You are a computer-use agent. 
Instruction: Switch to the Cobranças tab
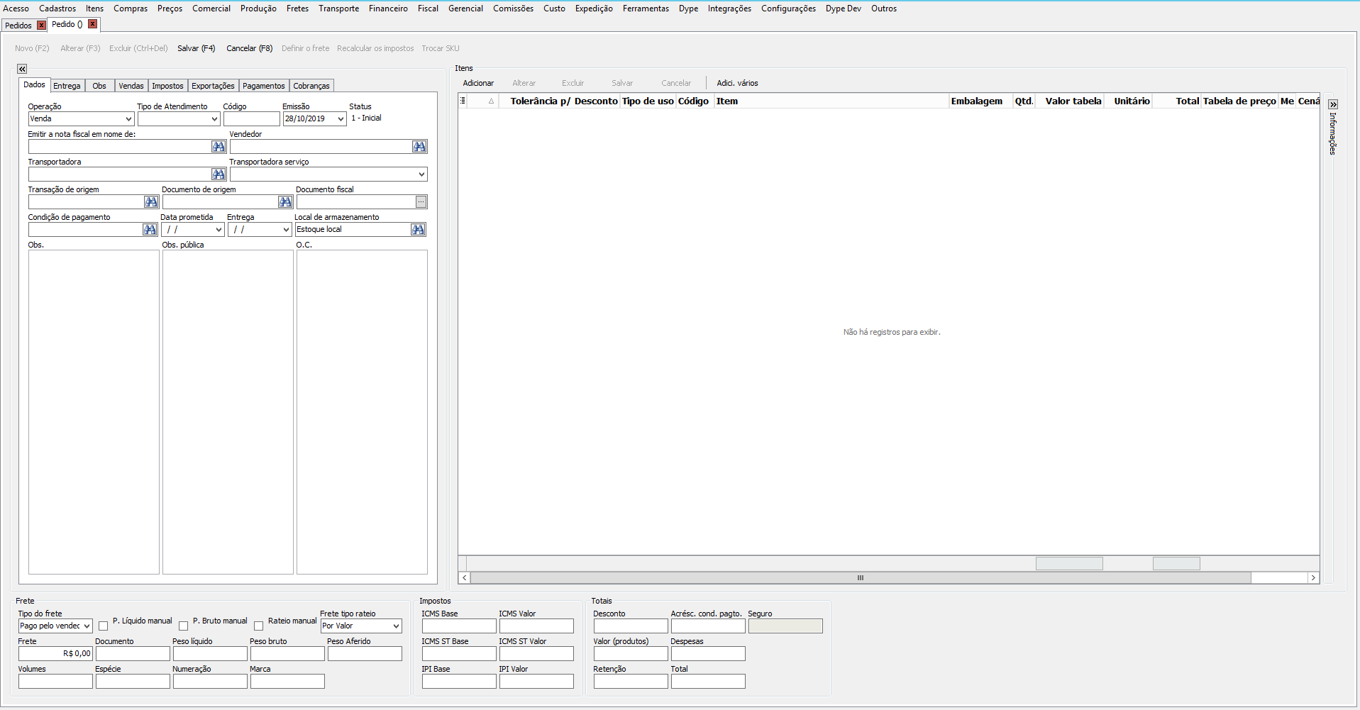click(x=311, y=86)
